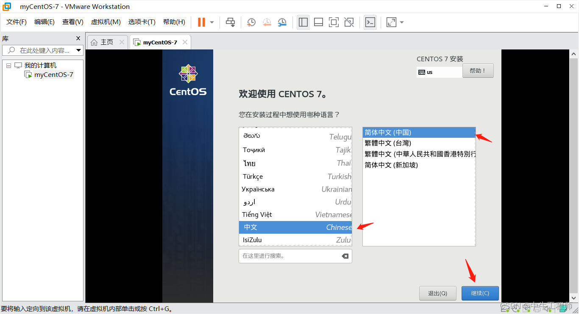Enter Unity mode for the VM
This screenshot has height=314, width=579.
(x=349, y=22)
